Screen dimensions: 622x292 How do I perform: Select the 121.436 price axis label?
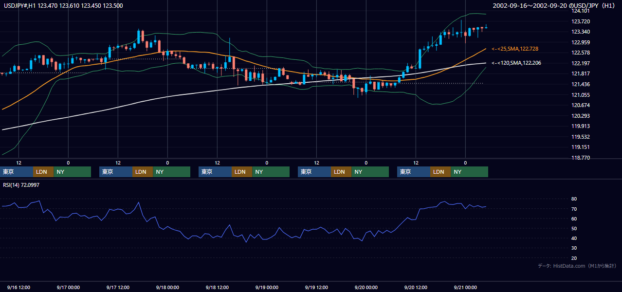pyautogui.click(x=581, y=84)
